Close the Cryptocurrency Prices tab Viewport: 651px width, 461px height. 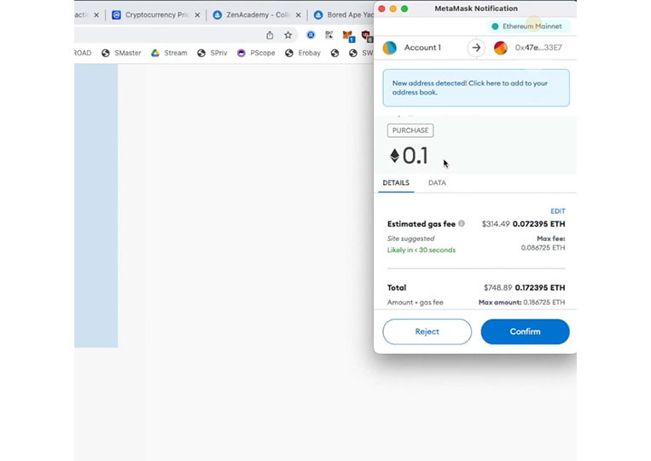pos(197,15)
